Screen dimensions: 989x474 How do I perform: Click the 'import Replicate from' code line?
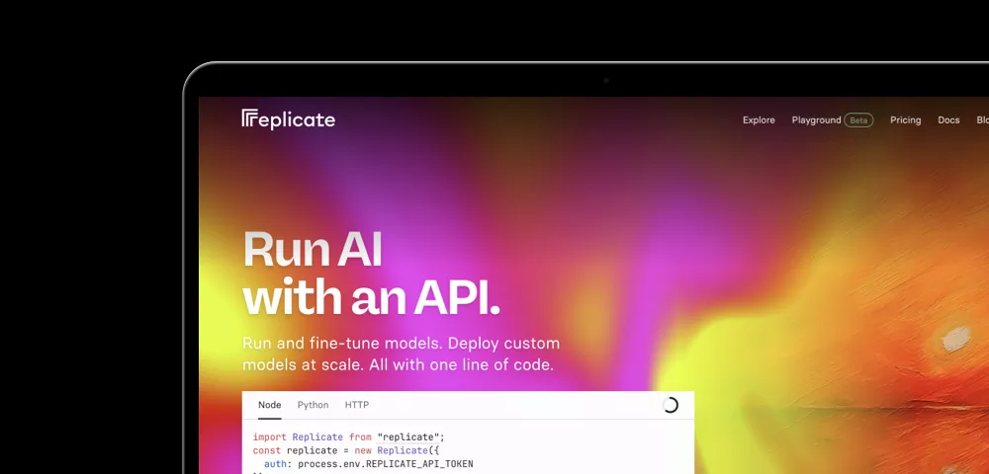(349, 436)
